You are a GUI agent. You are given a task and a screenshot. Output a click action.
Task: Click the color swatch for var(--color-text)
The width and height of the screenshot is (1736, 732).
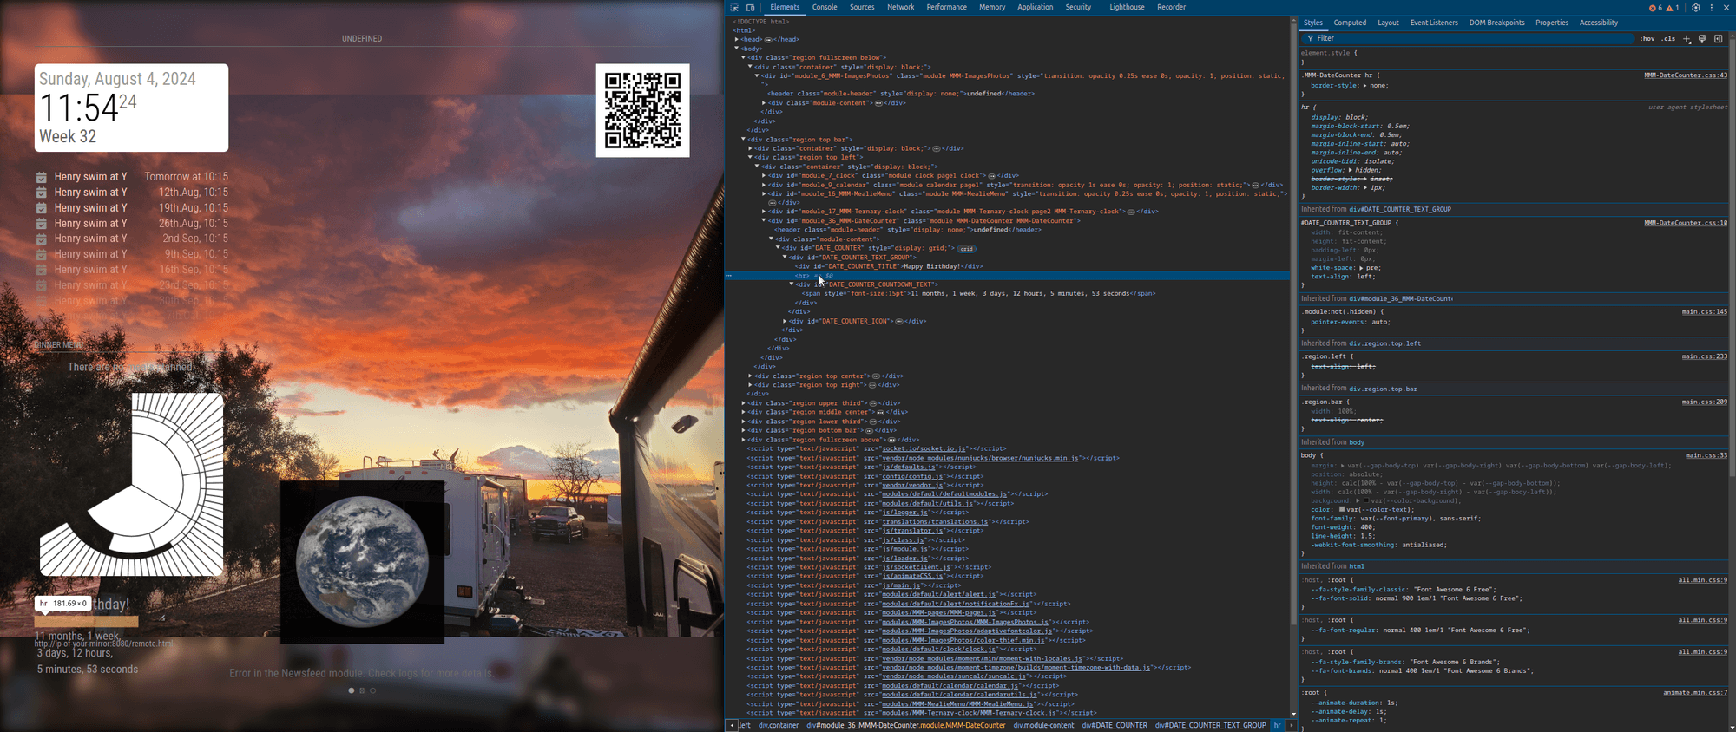1342,510
